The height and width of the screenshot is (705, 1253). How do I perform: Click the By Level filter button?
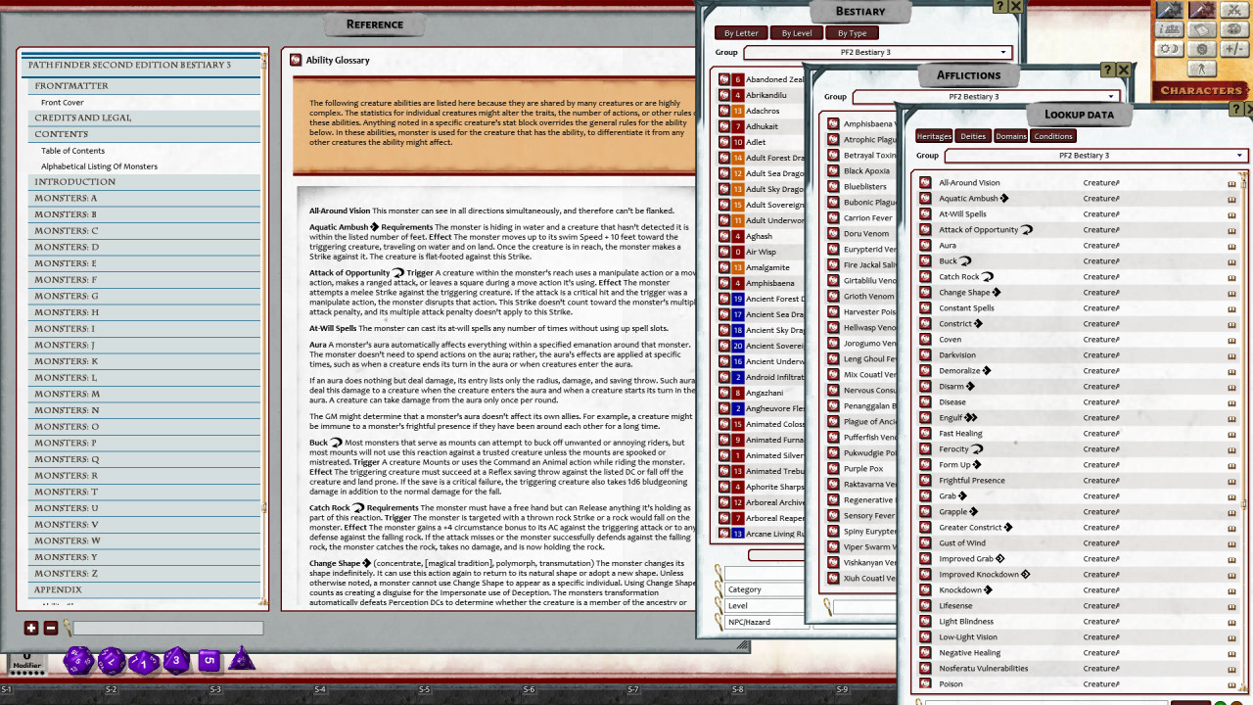click(x=796, y=33)
